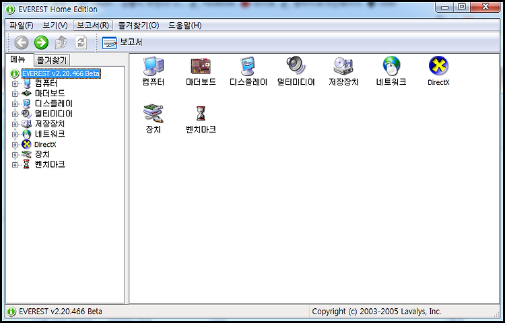Click the Lavalys copyright status text

[x=376, y=312]
